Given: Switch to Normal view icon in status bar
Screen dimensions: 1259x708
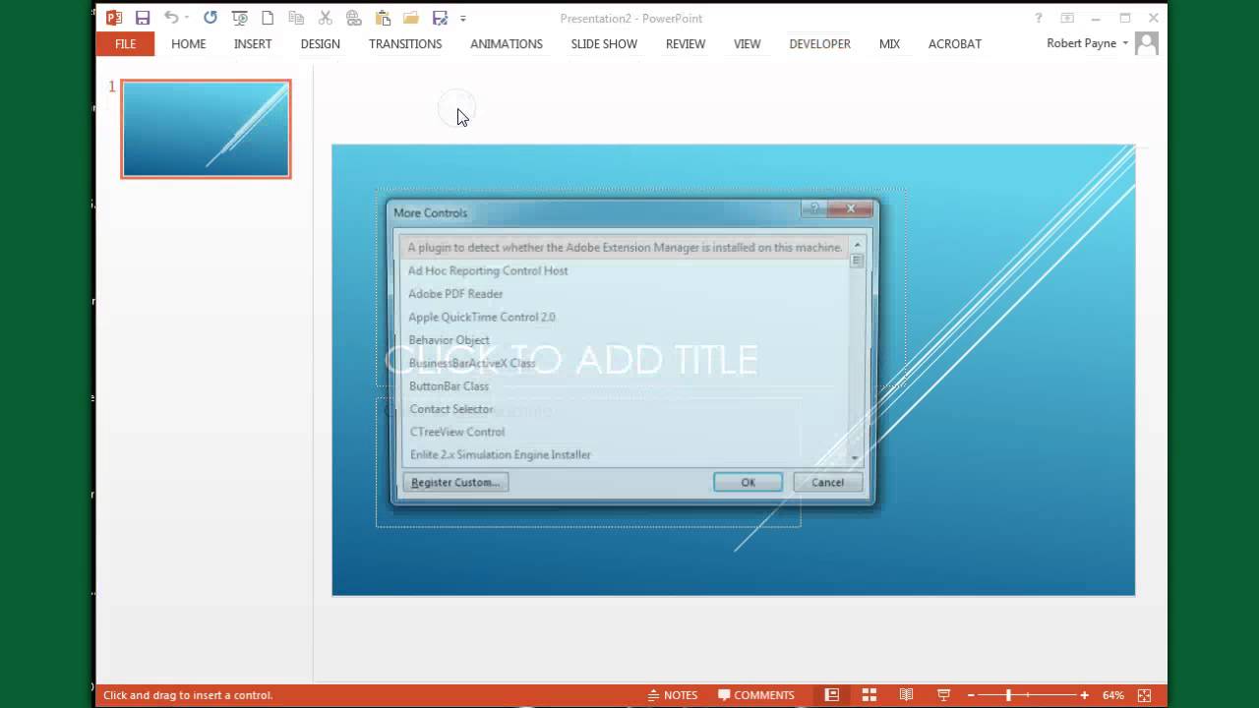Looking at the screenshot, I should 832,695.
